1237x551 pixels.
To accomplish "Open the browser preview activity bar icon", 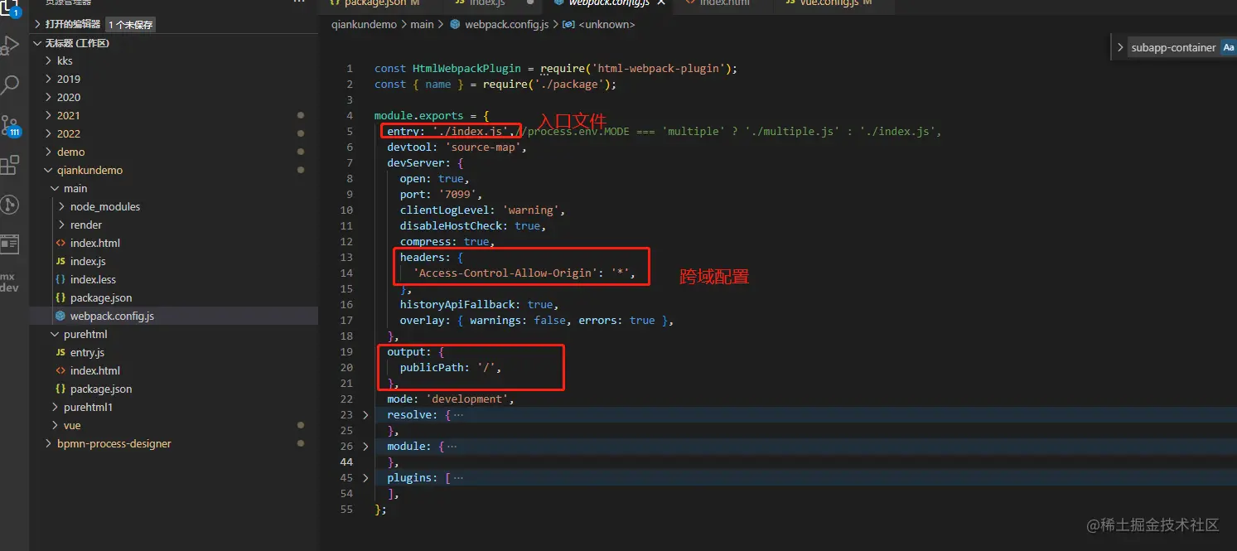I will (10, 244).
